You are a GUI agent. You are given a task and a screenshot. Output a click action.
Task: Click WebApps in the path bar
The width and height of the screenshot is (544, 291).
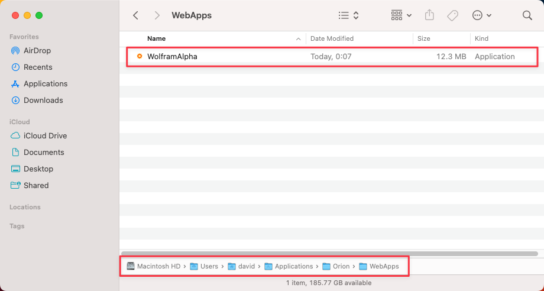(379, 266)
